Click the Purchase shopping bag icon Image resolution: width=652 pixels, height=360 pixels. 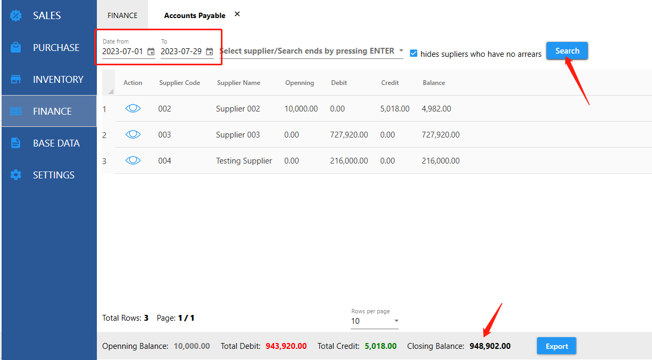click(16, 47)
